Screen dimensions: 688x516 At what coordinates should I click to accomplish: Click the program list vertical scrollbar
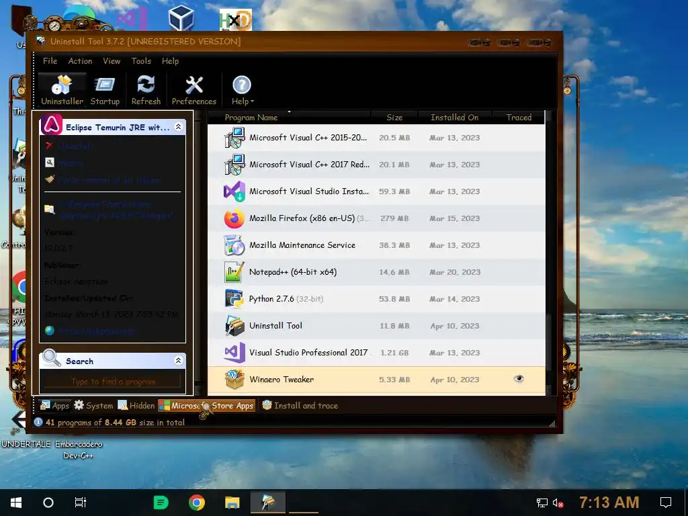(548, 253)
